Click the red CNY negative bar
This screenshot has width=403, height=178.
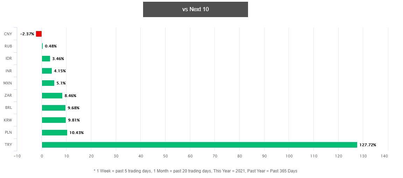tap(39, 34)
